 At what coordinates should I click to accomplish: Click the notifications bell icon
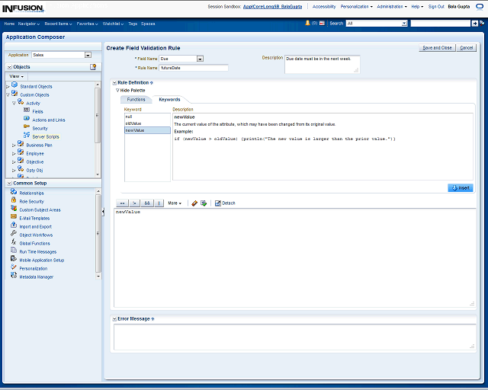point(307,24)
